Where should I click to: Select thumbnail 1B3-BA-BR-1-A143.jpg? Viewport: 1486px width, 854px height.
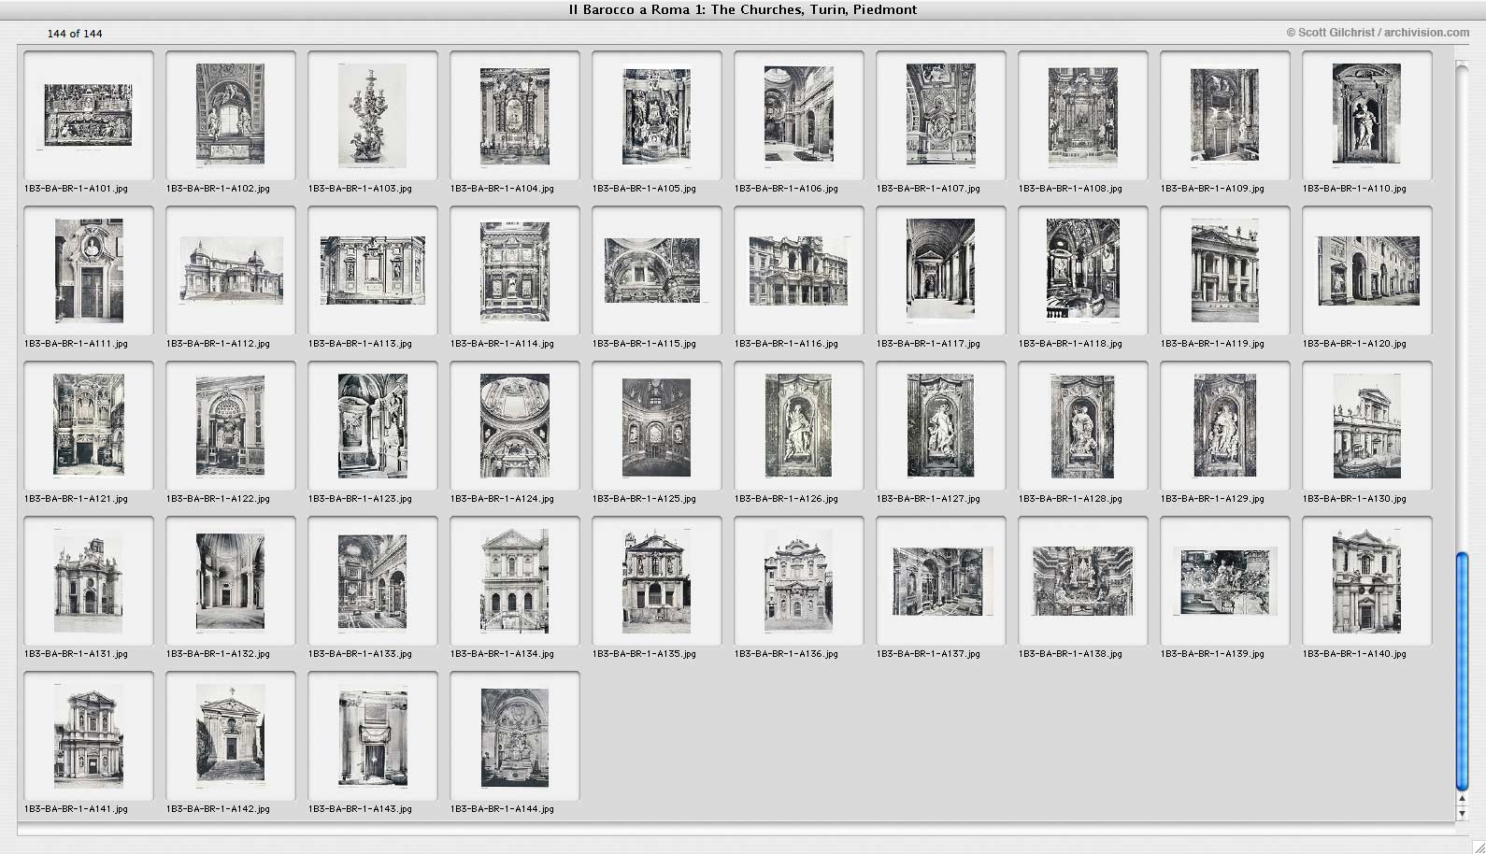[373, 735]
